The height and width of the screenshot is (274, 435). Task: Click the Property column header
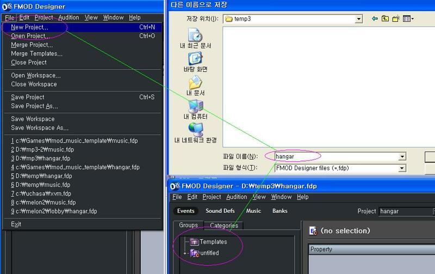pyautogui.click(x=372, y=249)
